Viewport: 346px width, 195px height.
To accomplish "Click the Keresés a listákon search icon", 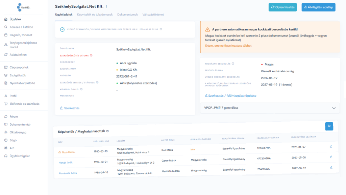I will pos(6,27).
